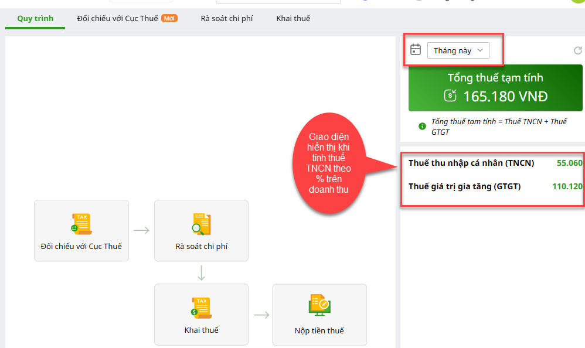Screen dimensions: 585x348
Task: Expand the Tháng này period dropdown
Action: point(457,50)
